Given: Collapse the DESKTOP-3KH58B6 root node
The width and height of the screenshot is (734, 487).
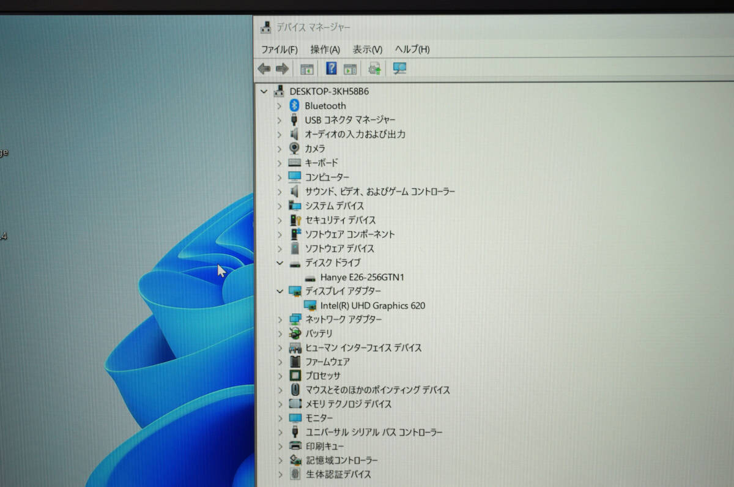Looking at the screenshot, I should point(264,91).
